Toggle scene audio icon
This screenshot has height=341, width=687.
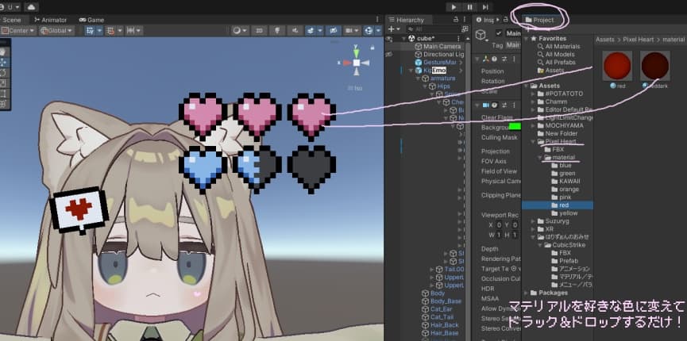pyautogui.click(x=295, y=31)
